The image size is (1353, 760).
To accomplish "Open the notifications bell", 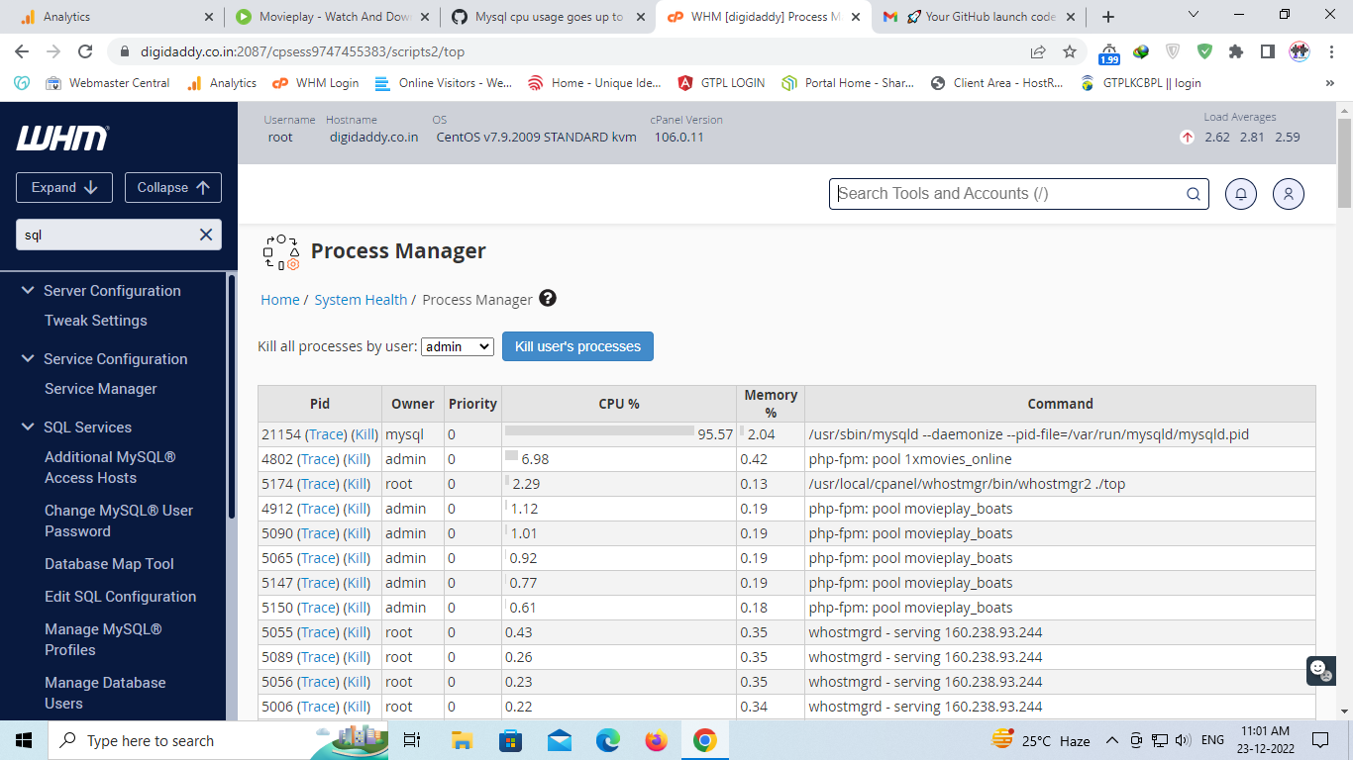I will (1240, 194).
